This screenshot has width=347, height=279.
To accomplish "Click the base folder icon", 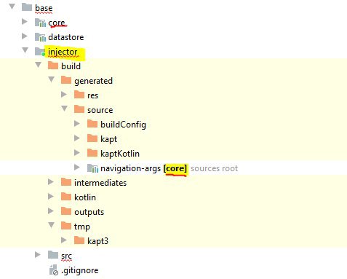I will tap(27, 7).
